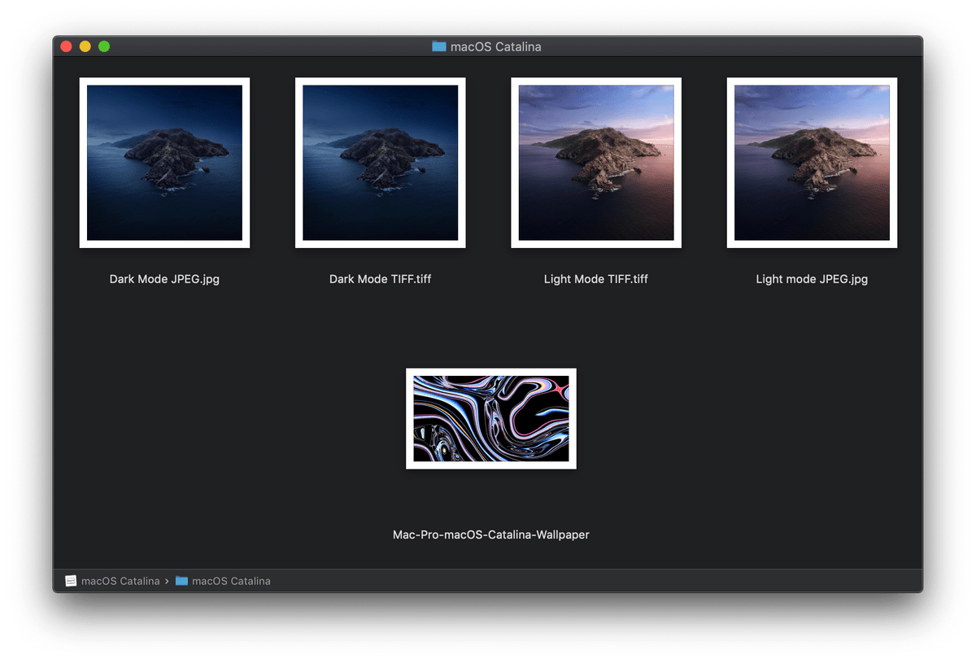Click the file name Dark Mode TIFF.tiff

point(380,279)
